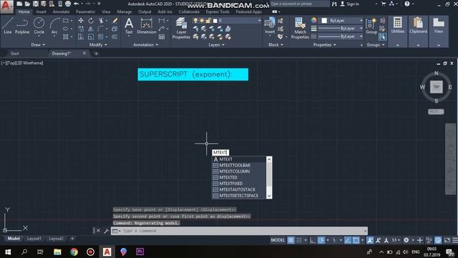Click the Array tool icon
The image size is (458, 258).
pos(101,37)
